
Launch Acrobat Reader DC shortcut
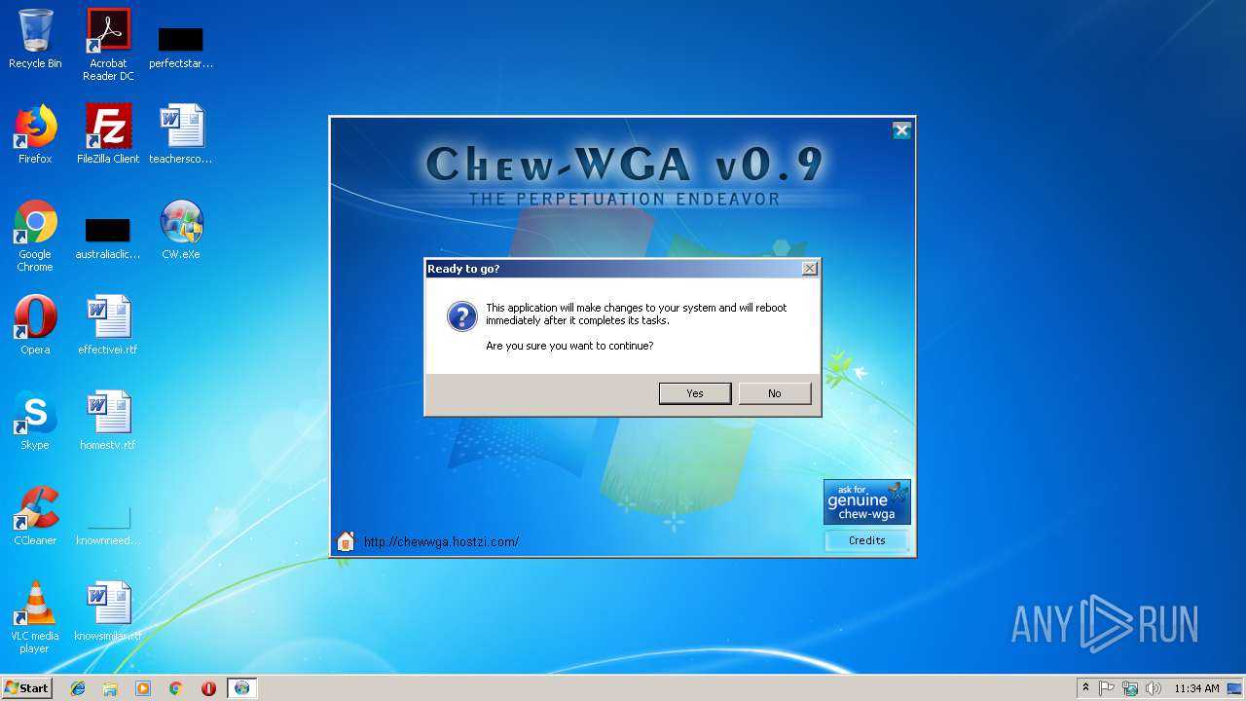[108, 45]
